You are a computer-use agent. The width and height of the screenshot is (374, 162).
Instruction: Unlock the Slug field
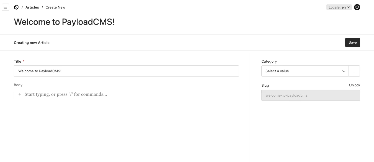pos(354,85)
